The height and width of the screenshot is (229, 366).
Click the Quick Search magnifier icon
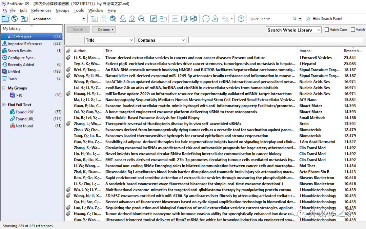294,18
